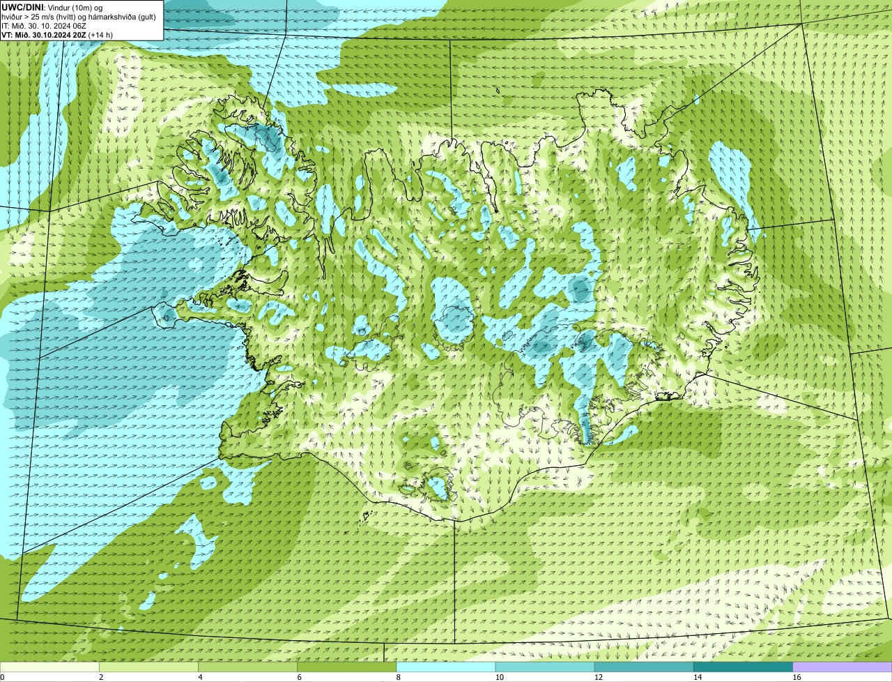Click the dark teal 14–16 m/s legend swatch
The width and height of the screenshot is (892, 682).
(x=743, y=667)
